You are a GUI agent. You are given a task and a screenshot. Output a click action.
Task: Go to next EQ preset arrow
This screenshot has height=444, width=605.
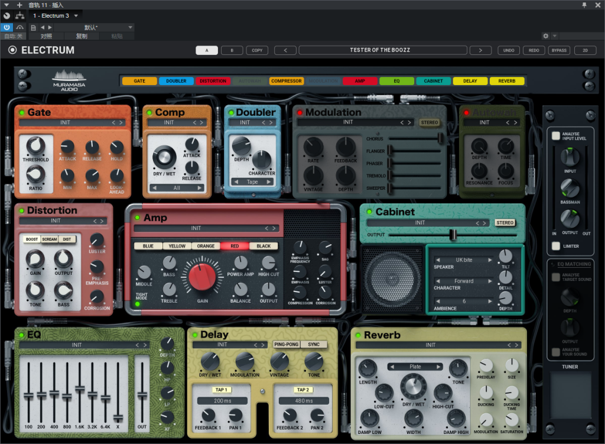pos(145,345)
